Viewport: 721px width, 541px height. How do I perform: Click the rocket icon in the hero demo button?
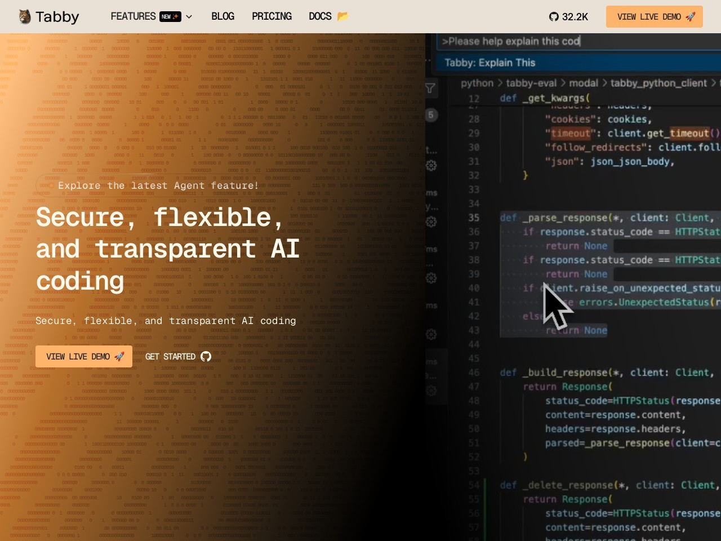tap(119, 357)
